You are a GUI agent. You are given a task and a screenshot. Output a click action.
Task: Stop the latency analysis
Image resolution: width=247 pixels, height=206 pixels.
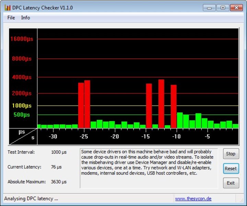pos(231,154)
